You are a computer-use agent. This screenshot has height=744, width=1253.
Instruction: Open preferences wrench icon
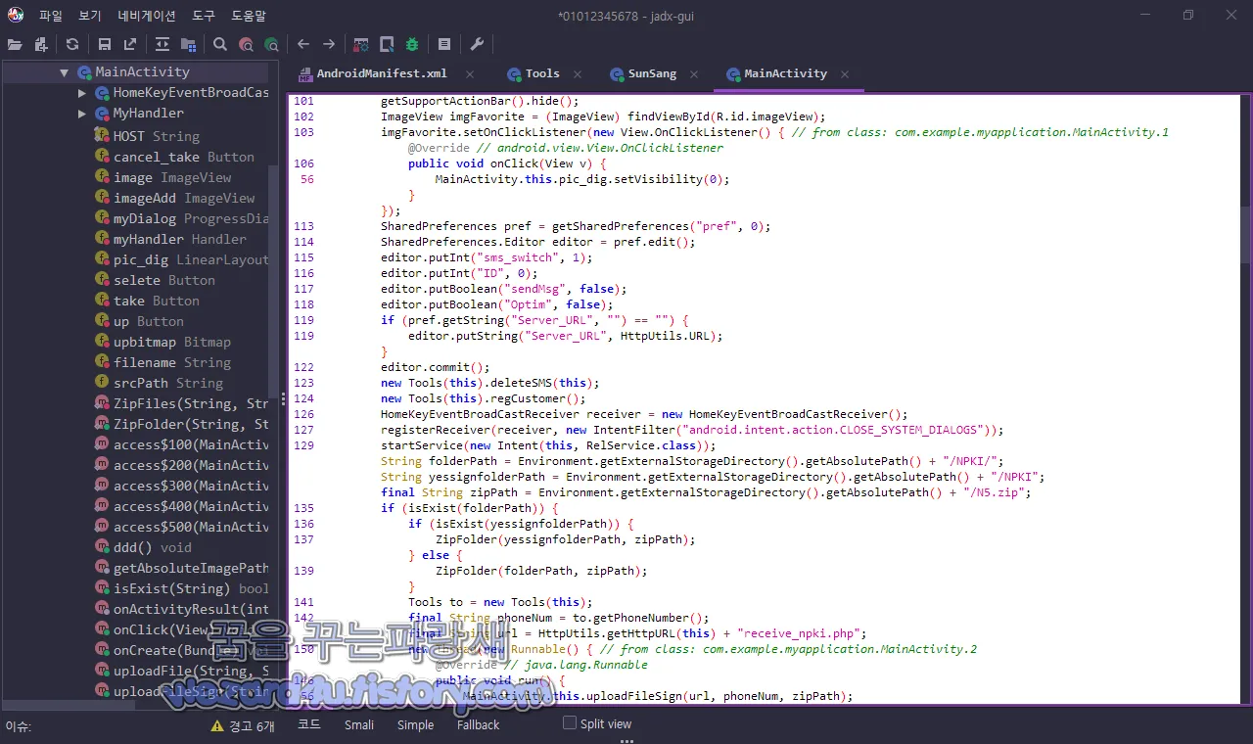click(x=477, y=44)
